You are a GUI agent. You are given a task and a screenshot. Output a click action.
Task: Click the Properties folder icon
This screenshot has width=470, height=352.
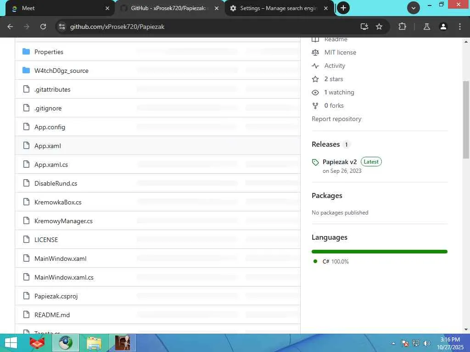26,51
